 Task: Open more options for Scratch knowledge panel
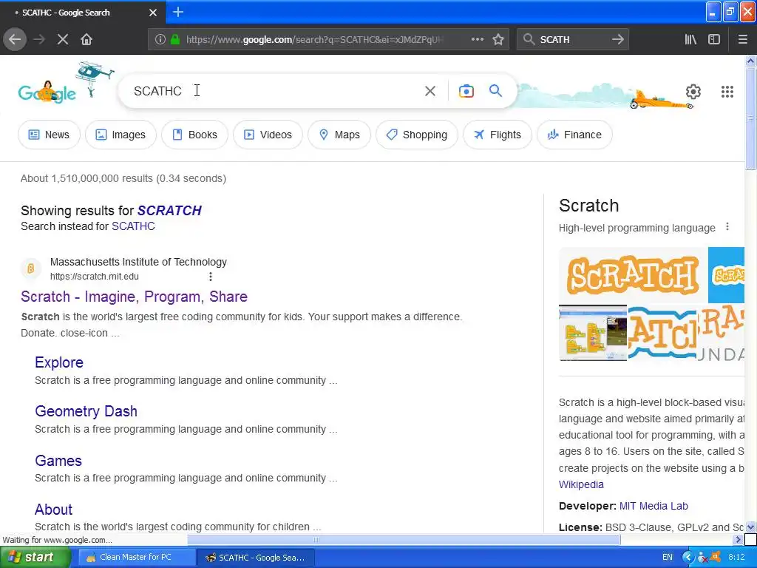727,226
